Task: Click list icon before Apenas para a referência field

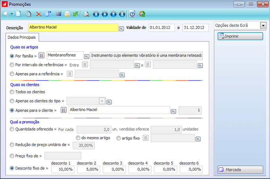Action: pyautogui.click(x=70, y=74)
